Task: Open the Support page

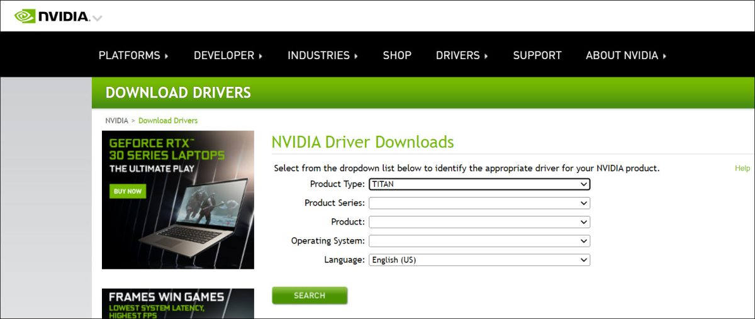Action: [537, 55]
